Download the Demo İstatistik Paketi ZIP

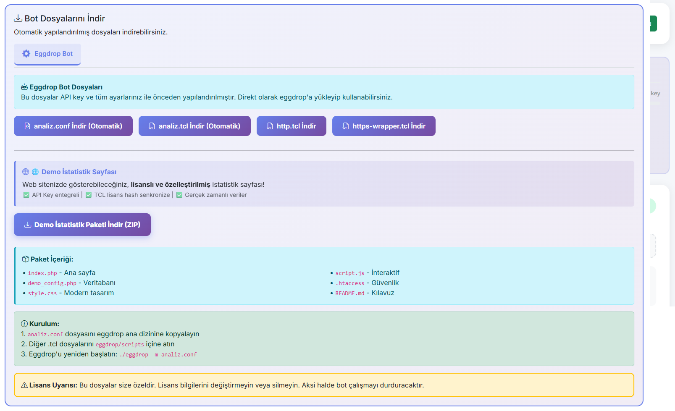[x=82, y=225]
